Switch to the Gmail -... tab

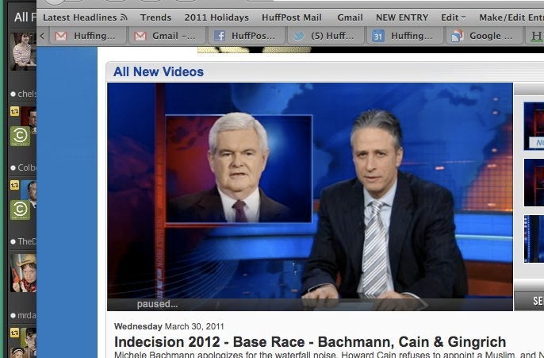pos(167,36)
